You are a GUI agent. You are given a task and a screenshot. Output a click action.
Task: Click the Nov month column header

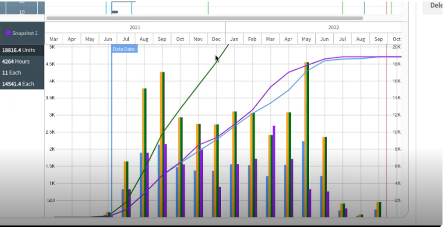198,39
